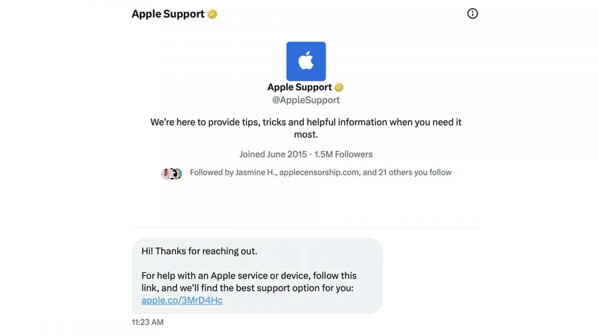Click the 1.5M Followers count
598x336 pixels.
click(x=343, y=155)
